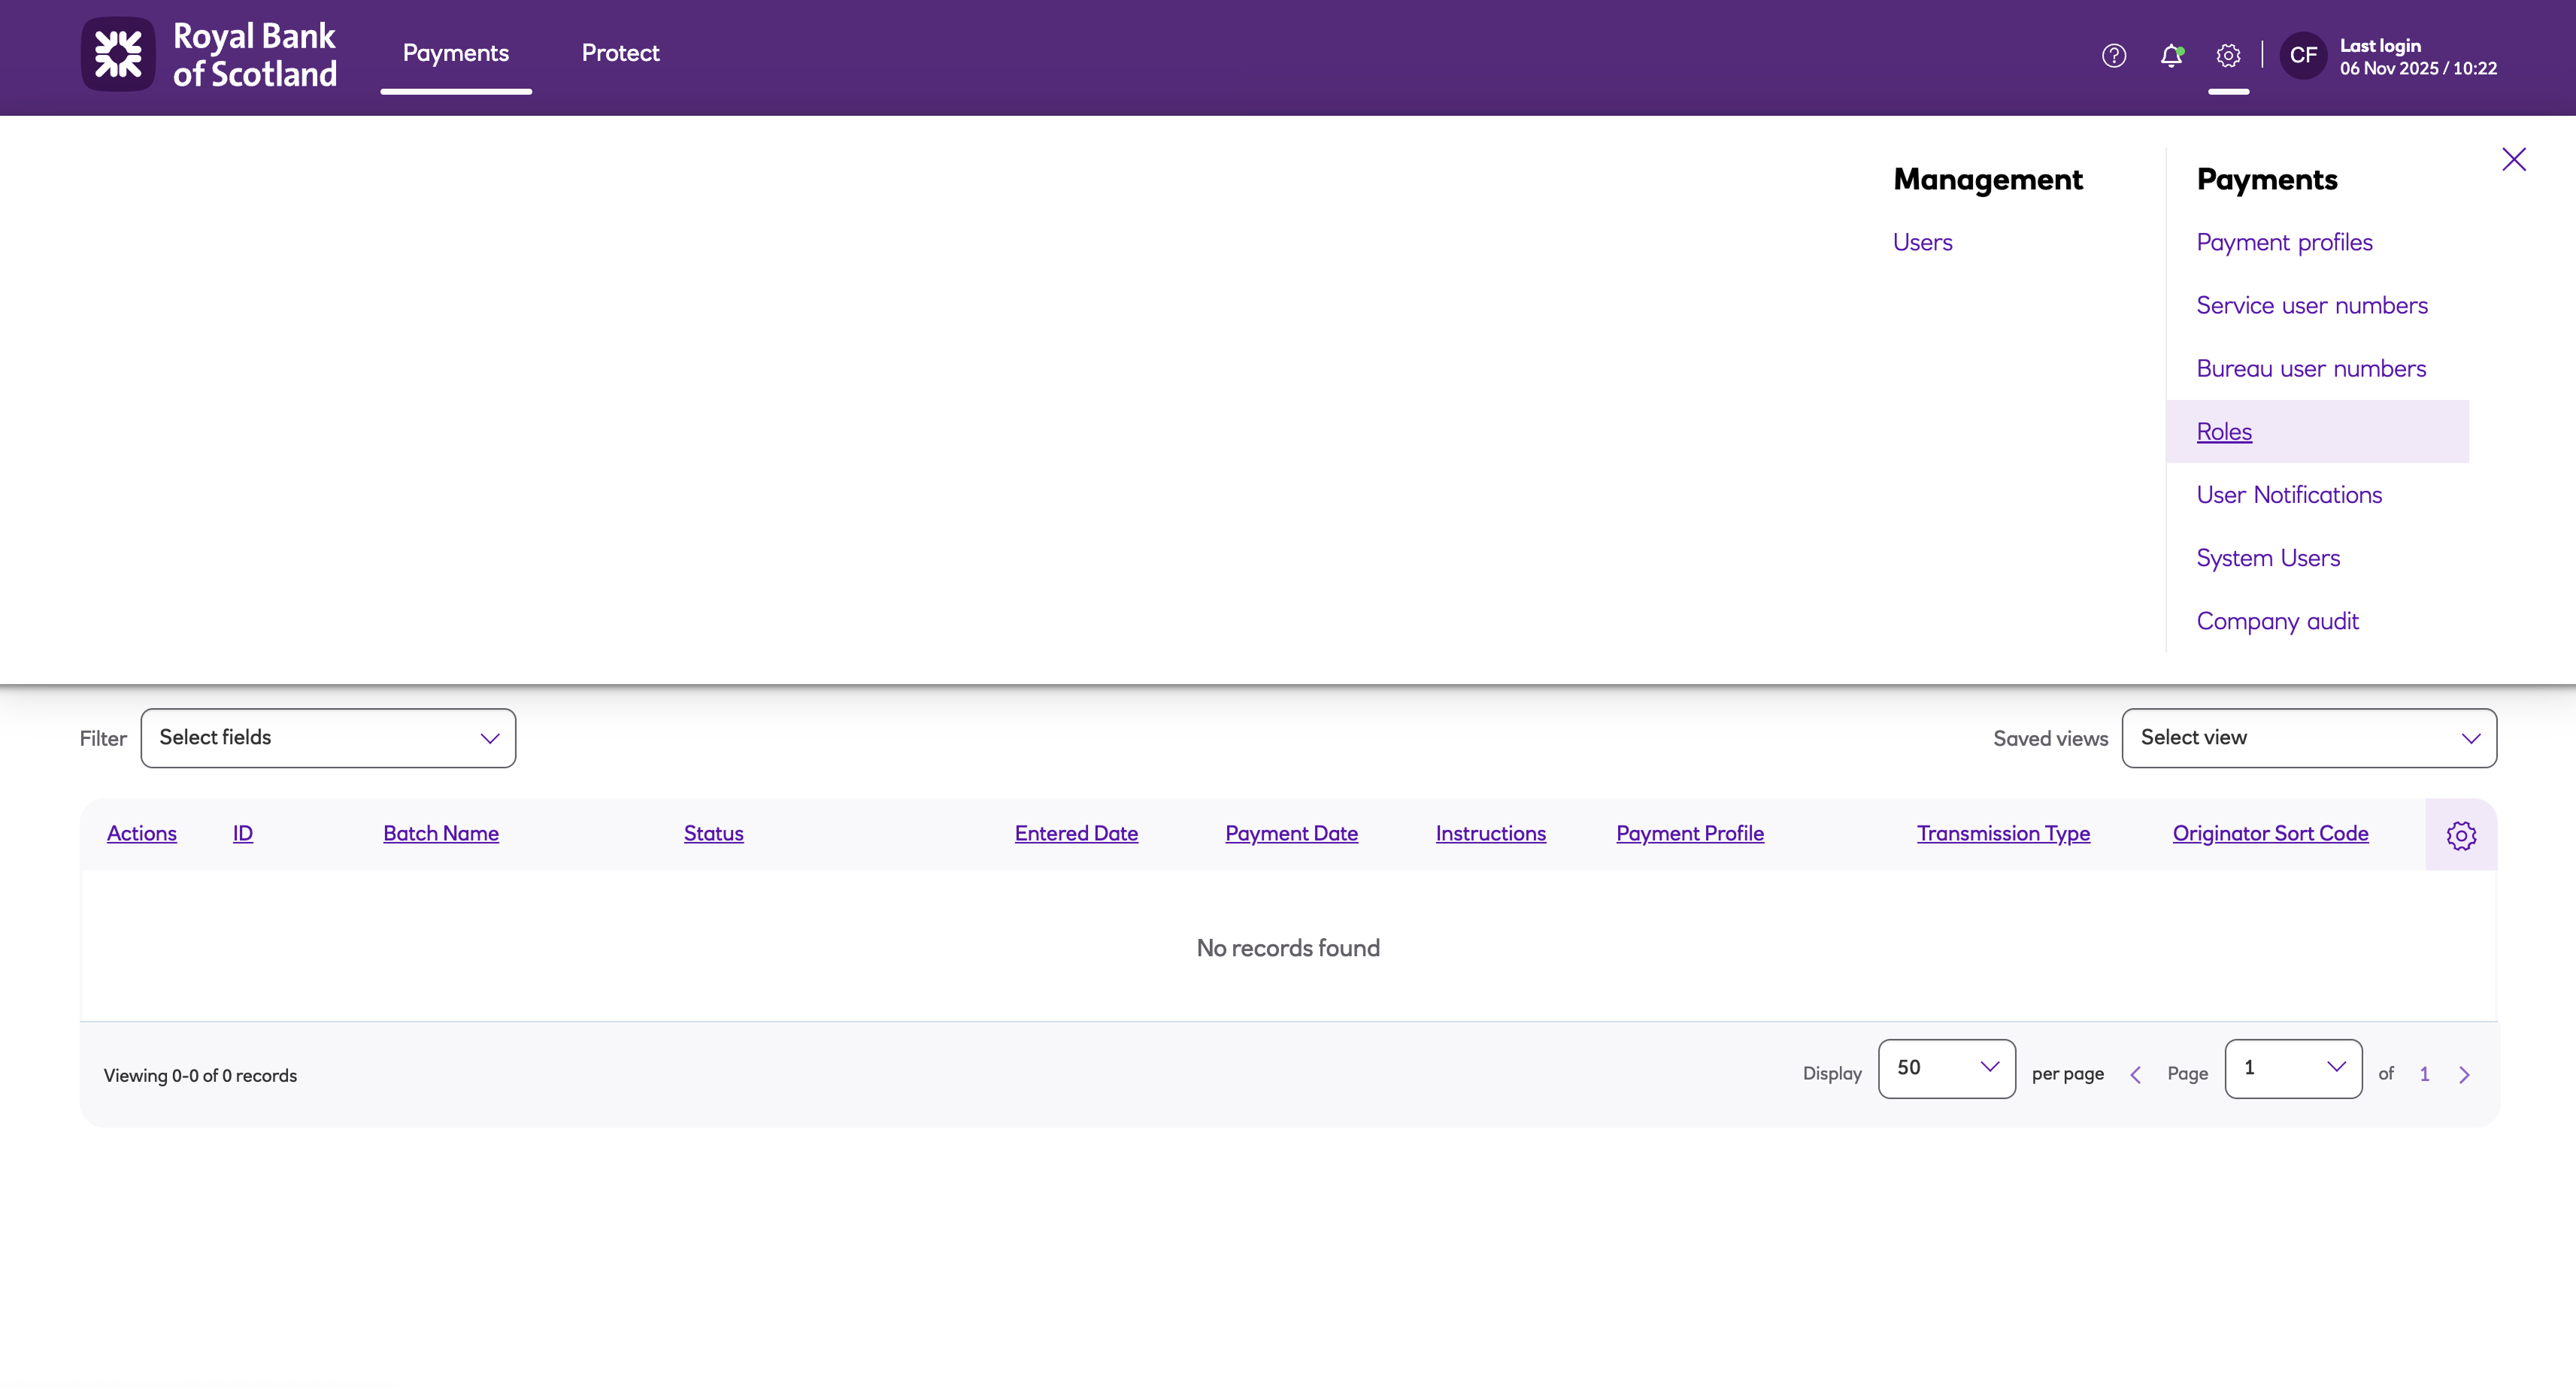Switch to the Protect tab

click(x=620, y=53)
